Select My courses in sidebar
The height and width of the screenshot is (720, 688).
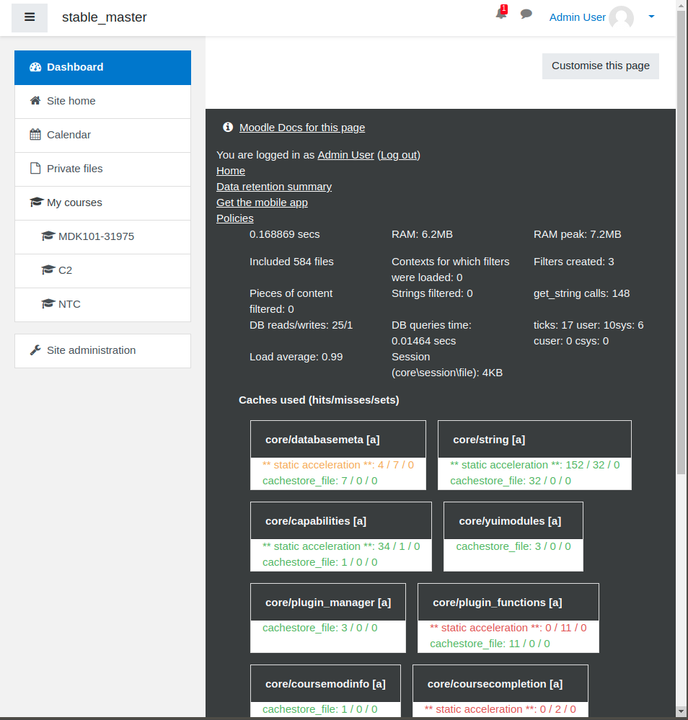coord(103,203)
